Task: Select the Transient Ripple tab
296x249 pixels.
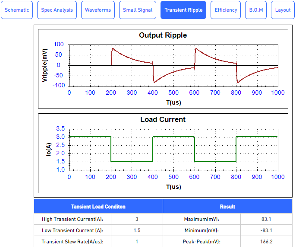Action: (x=183, y=10)
